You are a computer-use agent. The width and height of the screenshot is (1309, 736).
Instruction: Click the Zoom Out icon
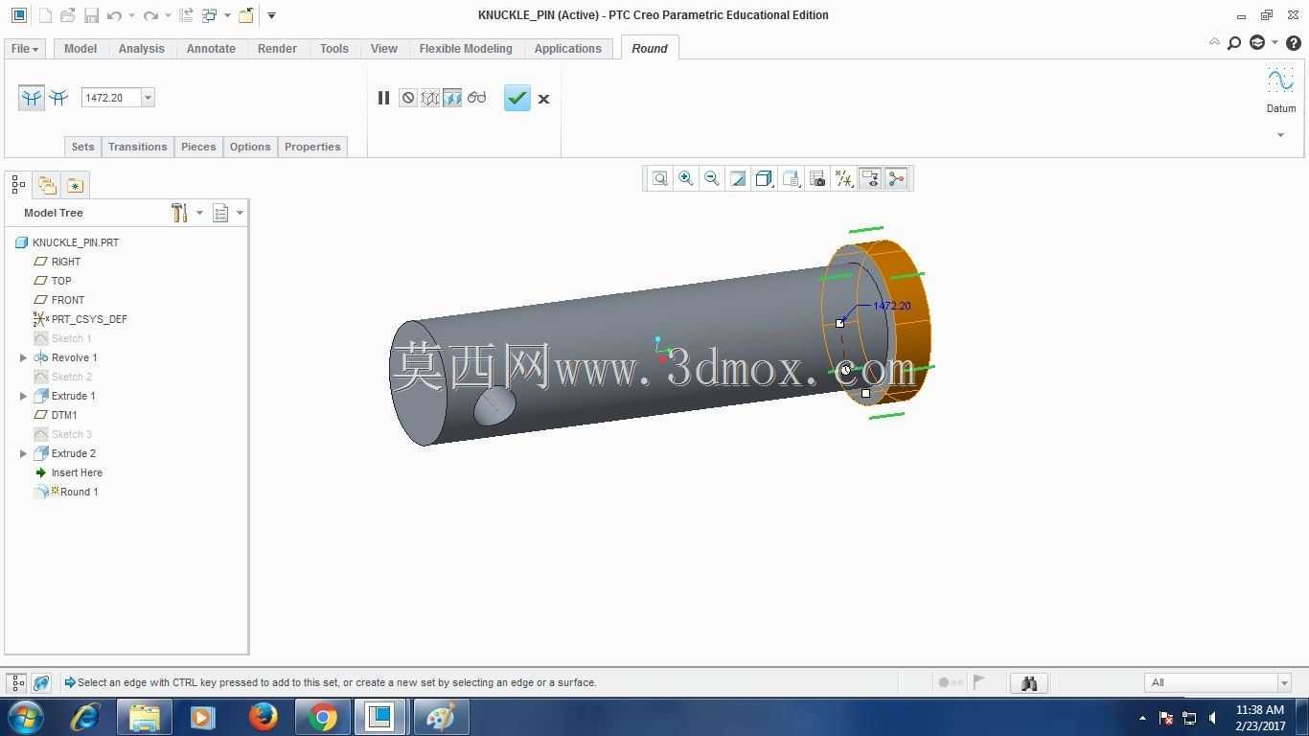pyautogui.click(x=712, y=178)
